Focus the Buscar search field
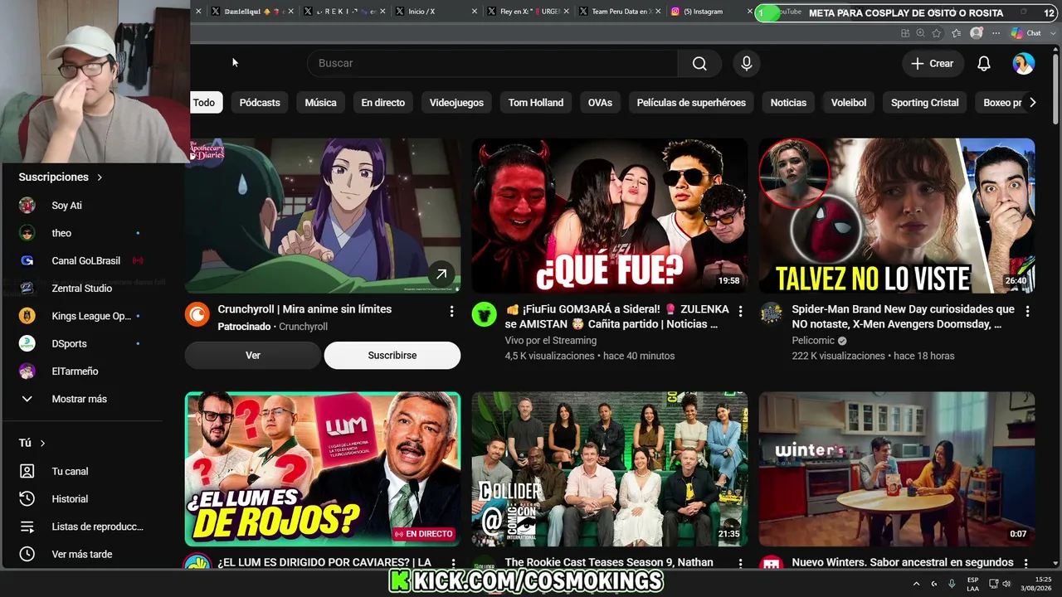Image resolution: width=1062 pixels, height=597 pixels. 494,63
